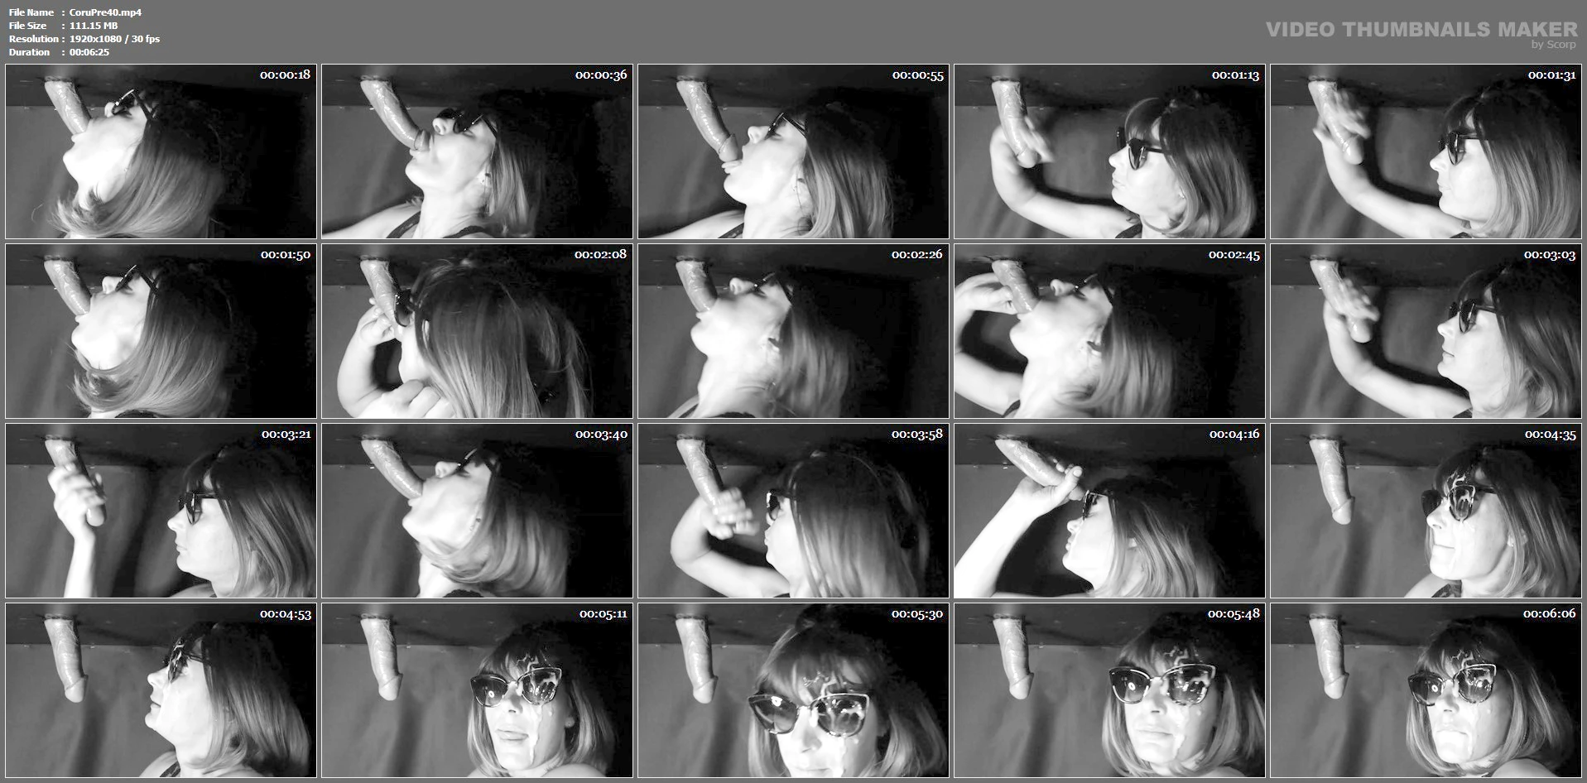Select the frame at 00:02:26
Screen dimensions: 1587x783
tap(793, 331)
